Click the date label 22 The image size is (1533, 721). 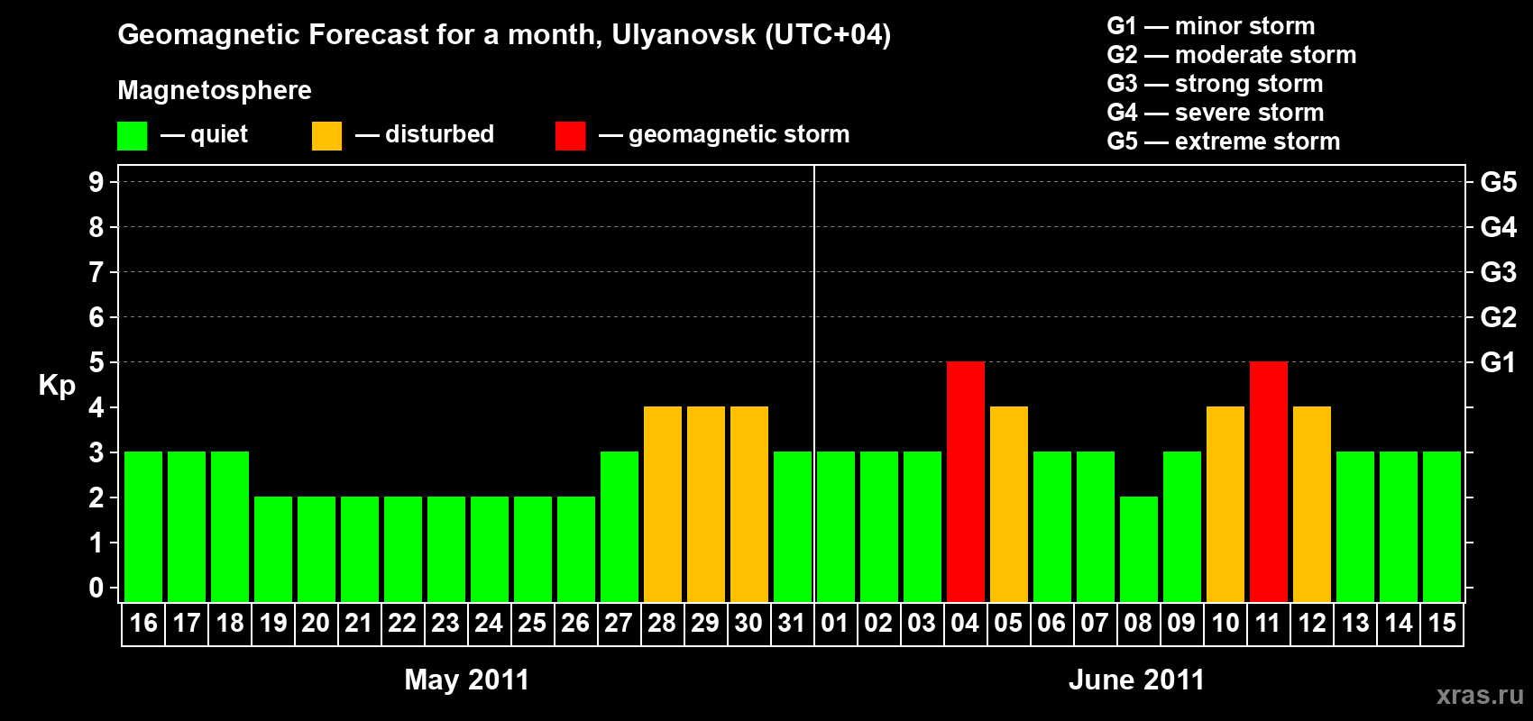[402, 623]
